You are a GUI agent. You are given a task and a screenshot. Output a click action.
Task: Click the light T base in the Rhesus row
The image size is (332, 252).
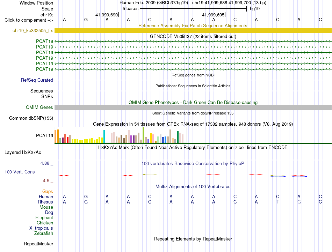(x=277, y=202)
